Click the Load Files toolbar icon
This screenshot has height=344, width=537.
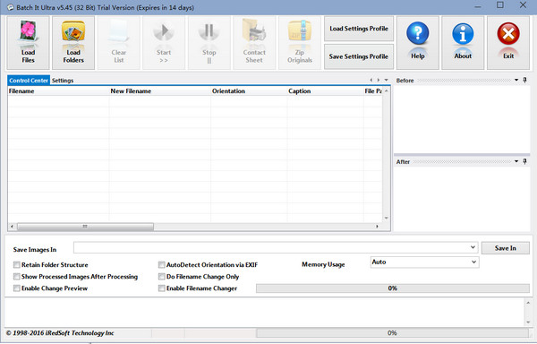pyautogui.click(x=28, y=42)
